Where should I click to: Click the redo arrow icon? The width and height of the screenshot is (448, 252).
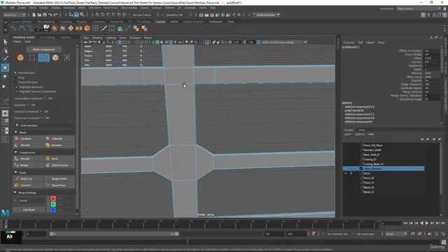tap(56, 15)
